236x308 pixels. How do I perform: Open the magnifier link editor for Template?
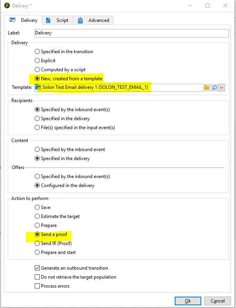pyautogui.click(x=215, y=87)
